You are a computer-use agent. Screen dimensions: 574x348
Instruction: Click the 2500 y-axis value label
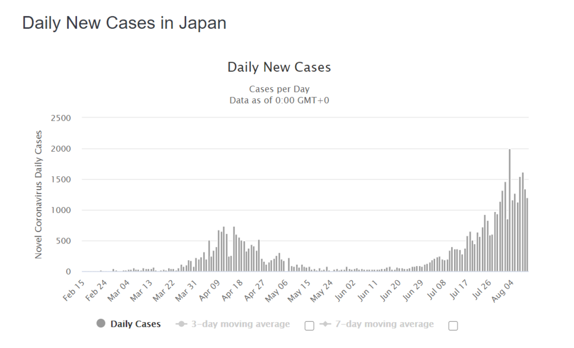[x=60, y=118]
